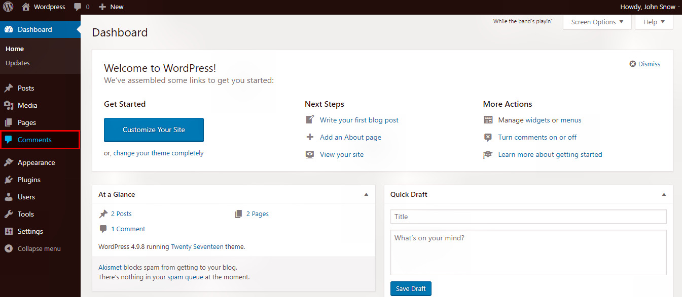Click the Add an About page link
This screenshot has width=682, height=297.
coord(350,137)
